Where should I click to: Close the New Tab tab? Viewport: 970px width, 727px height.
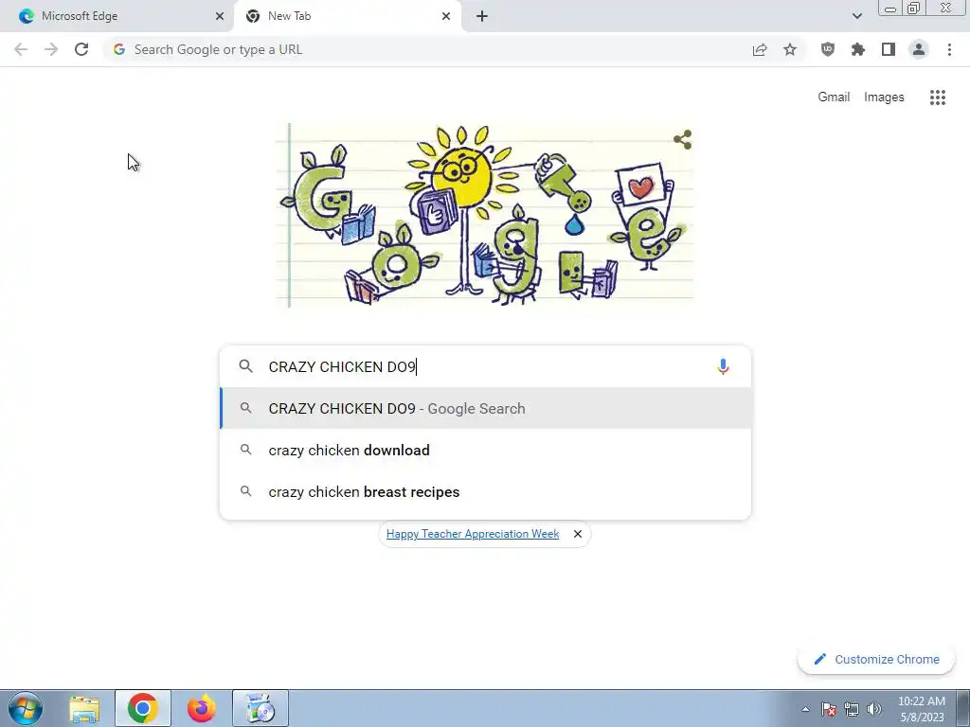(446, 16)
